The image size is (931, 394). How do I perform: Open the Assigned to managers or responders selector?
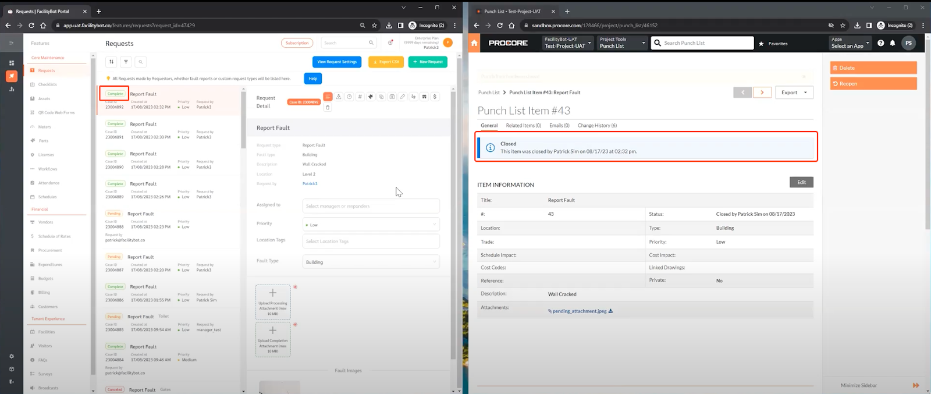371,206
